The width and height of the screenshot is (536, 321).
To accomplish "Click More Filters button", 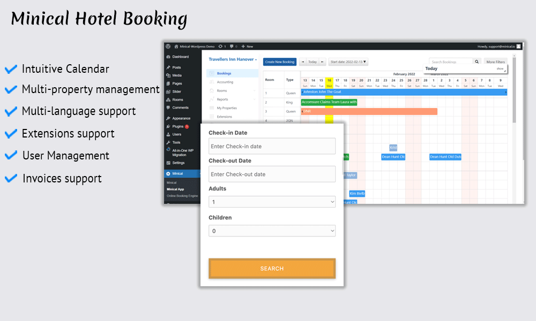I will [495, 62].
